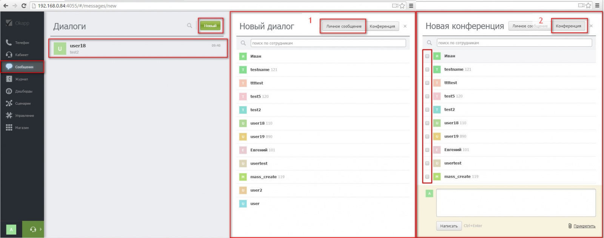
Task: Expand the arrow next to the headset status
Action: coord(41,229)
